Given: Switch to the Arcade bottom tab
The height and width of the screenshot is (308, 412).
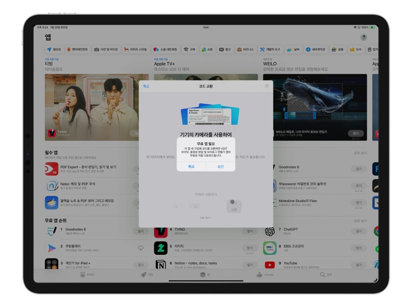Looking at the screenshot, I should (x=265, y=275).
